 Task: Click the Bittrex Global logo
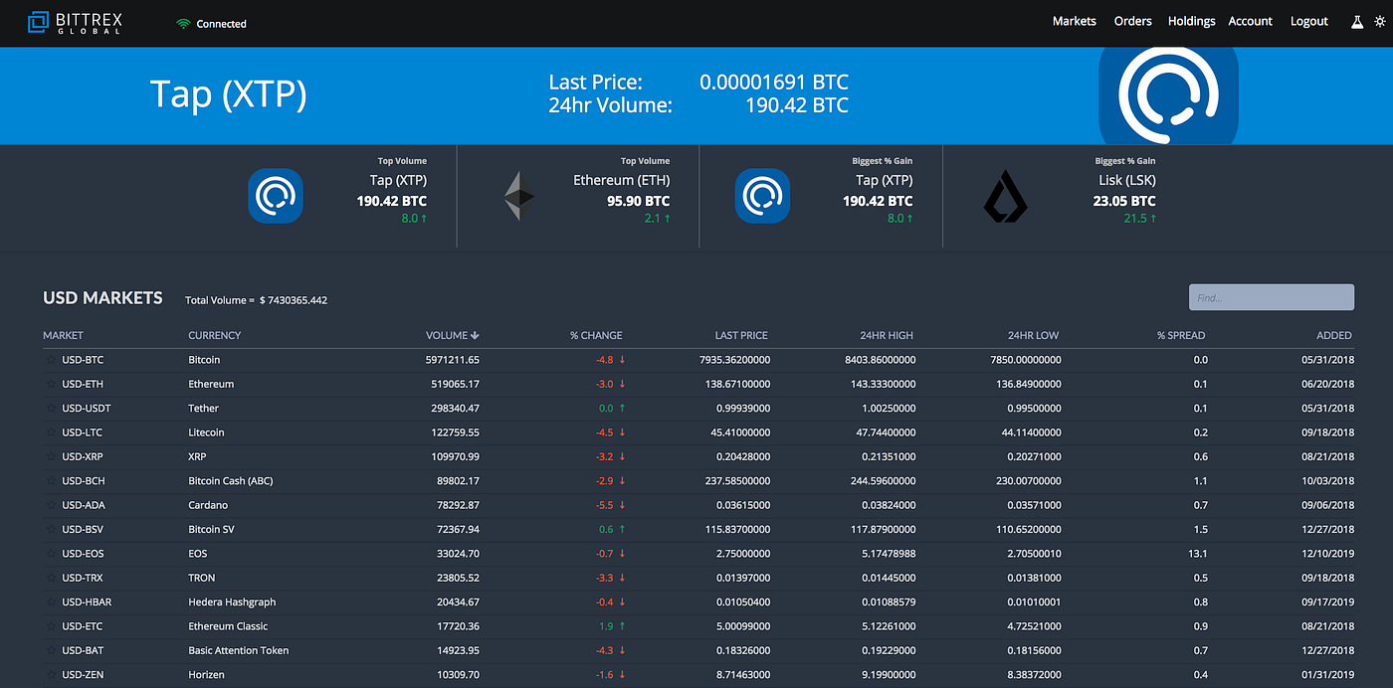[76, 22]
